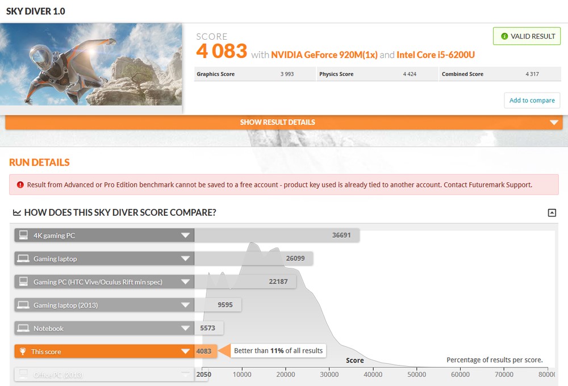Click the desktop icon on HTC Vive row

[x=23, y=282]
